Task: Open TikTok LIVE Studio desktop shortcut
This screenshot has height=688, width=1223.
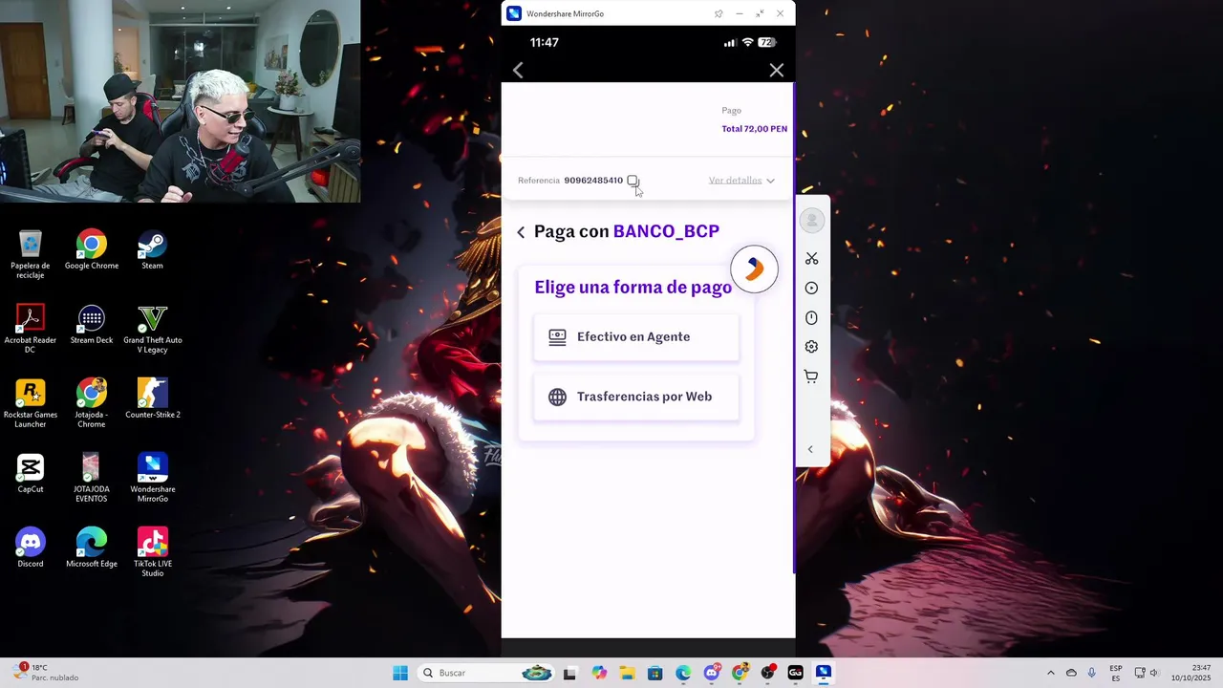Action: tap(153, 552)
